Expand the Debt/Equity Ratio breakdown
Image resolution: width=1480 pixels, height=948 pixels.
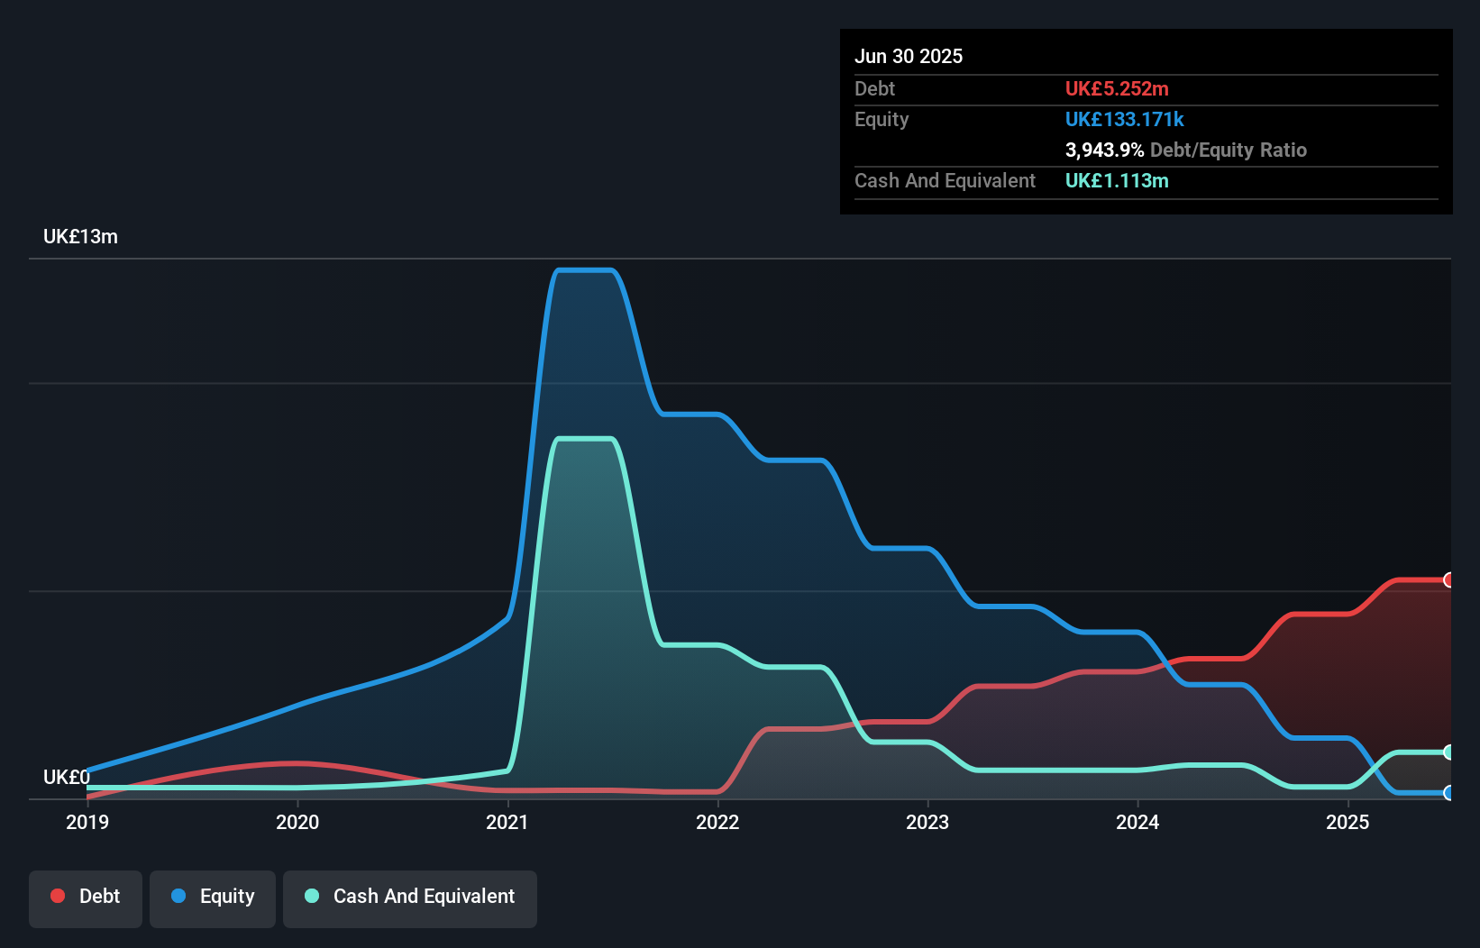pyautogui.click(x=1186, y=150)
